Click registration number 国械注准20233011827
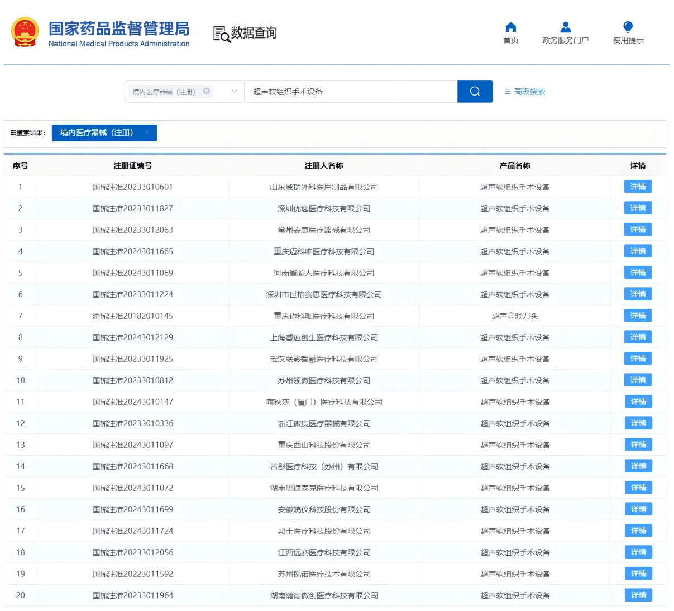 tap(132, 208)
